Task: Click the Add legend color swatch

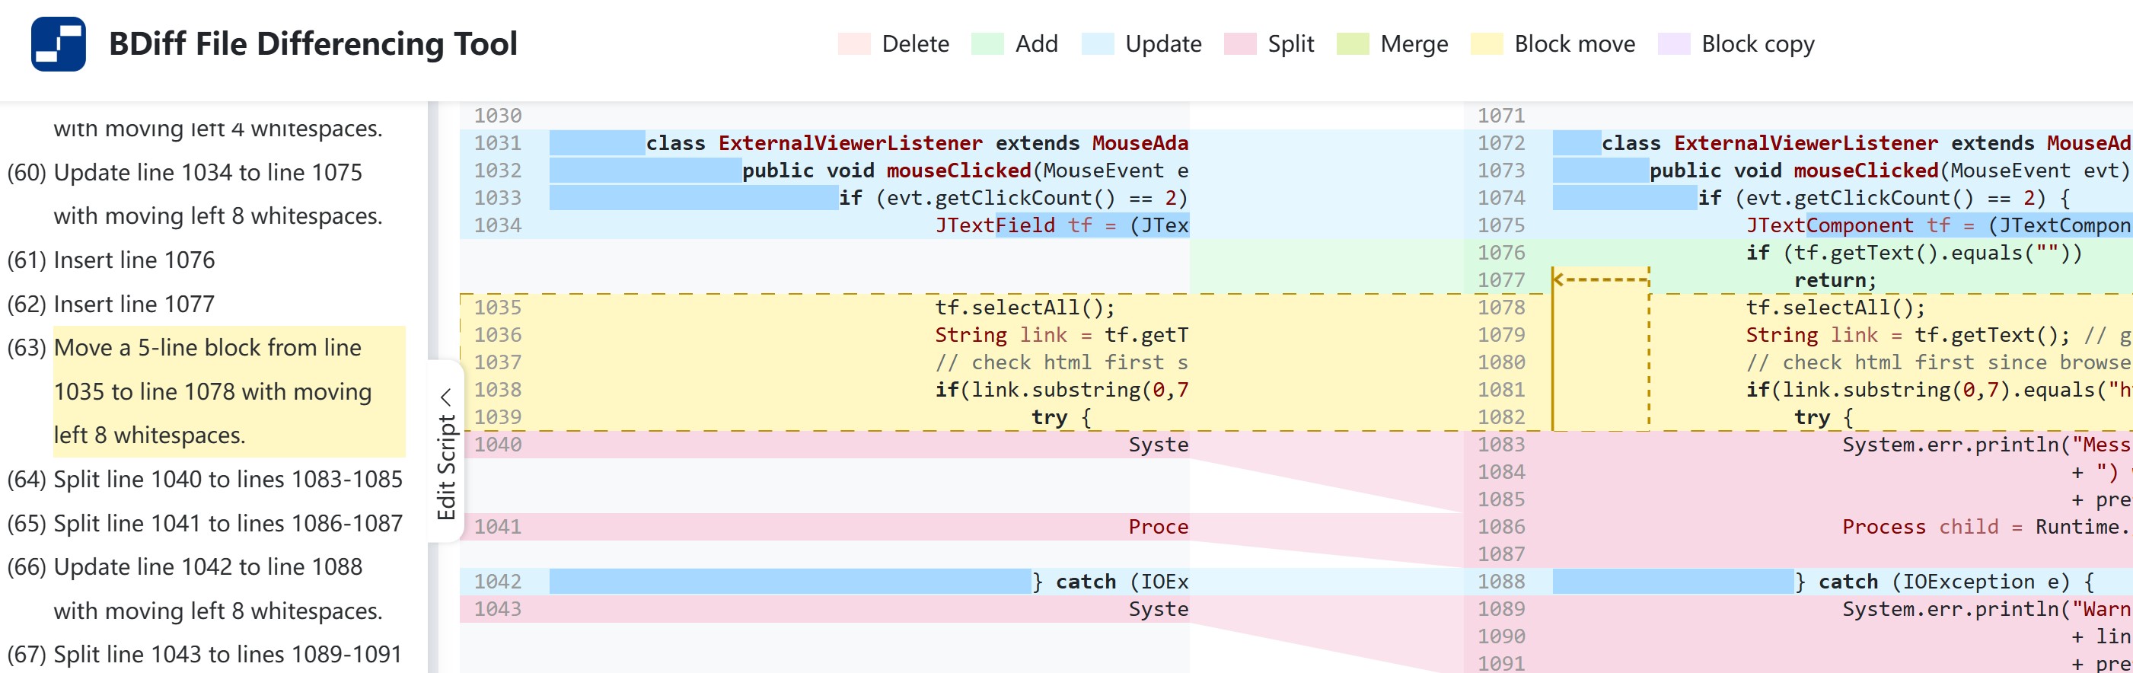Action: point(987,44)
